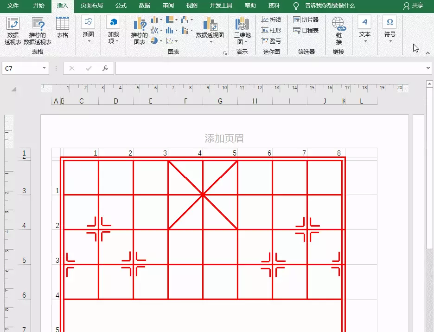Open Recommended PivotTables
Image resolution: width=434 pixels, height=332 pixels.
38,29
